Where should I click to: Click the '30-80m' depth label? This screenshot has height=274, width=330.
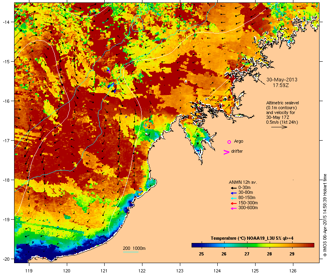click(245, 193)
